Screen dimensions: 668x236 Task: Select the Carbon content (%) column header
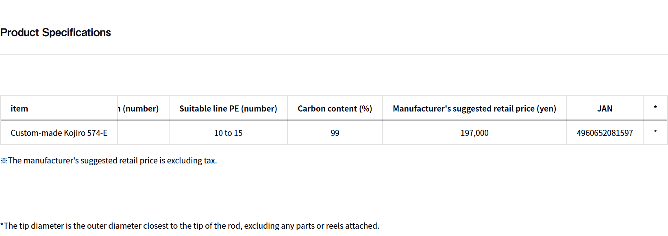click(335, 109)
